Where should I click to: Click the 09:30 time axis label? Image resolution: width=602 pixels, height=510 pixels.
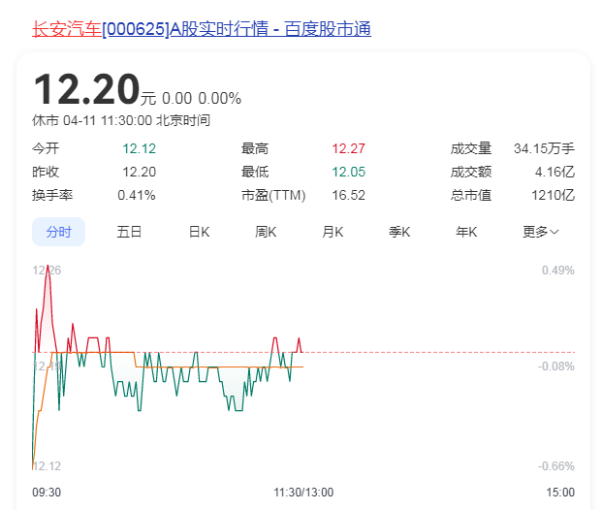click(x=47, y=493)
